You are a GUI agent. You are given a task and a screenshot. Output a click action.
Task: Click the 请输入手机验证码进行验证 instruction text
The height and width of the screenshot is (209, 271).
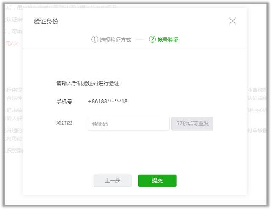pos(88,84)
